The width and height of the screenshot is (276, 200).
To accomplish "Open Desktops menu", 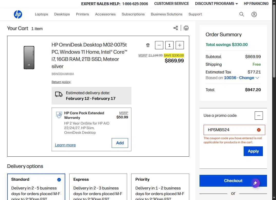I will tap(62, 14).
